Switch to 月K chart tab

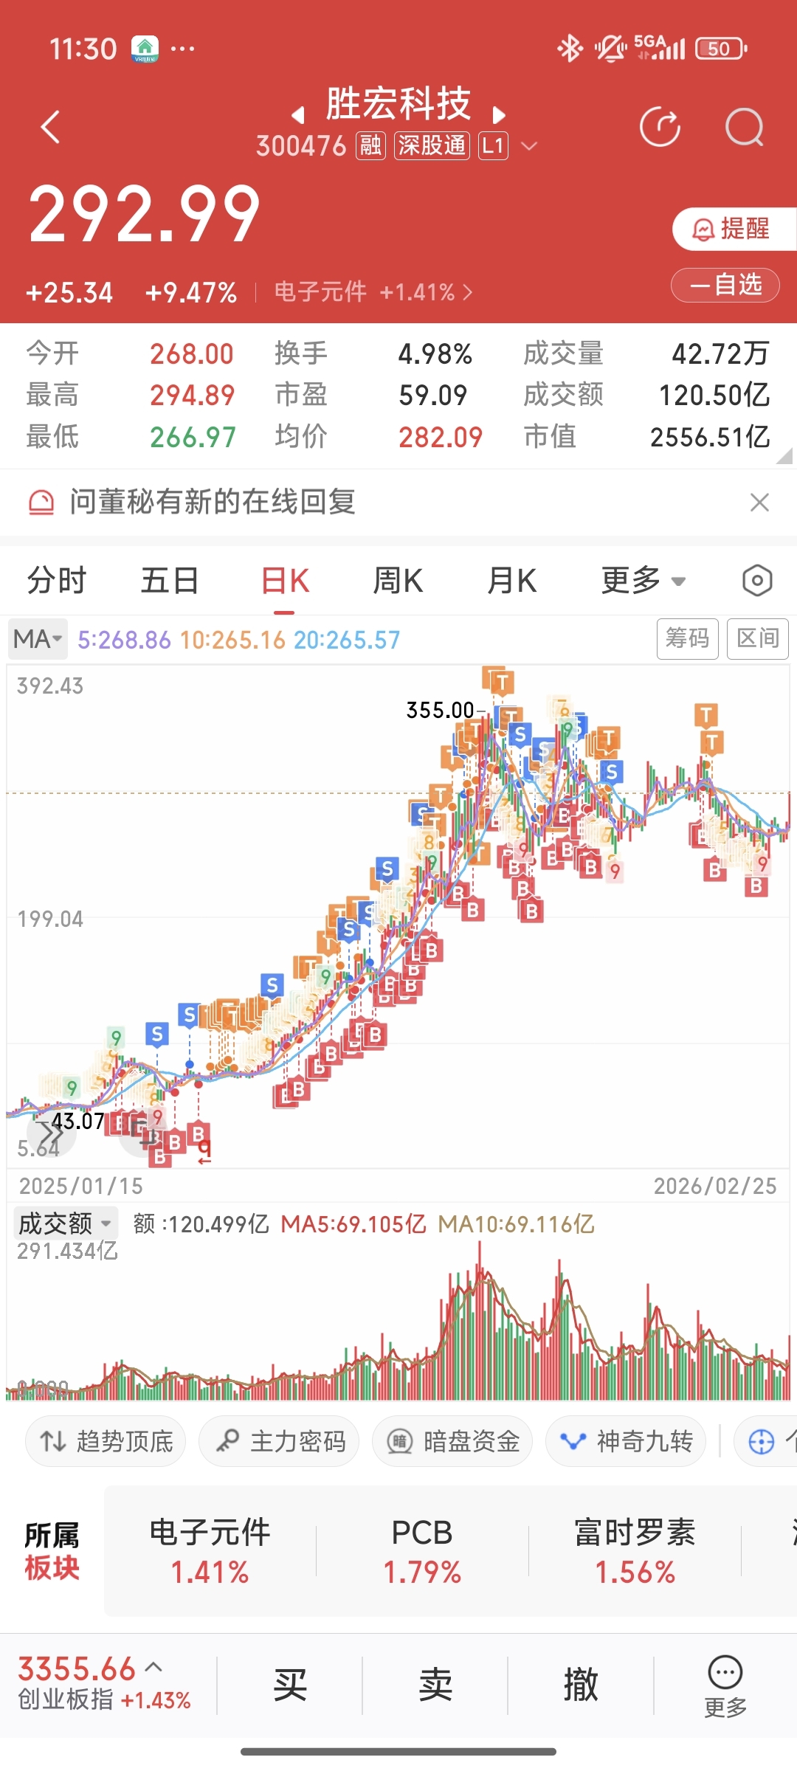click(511, 581)
